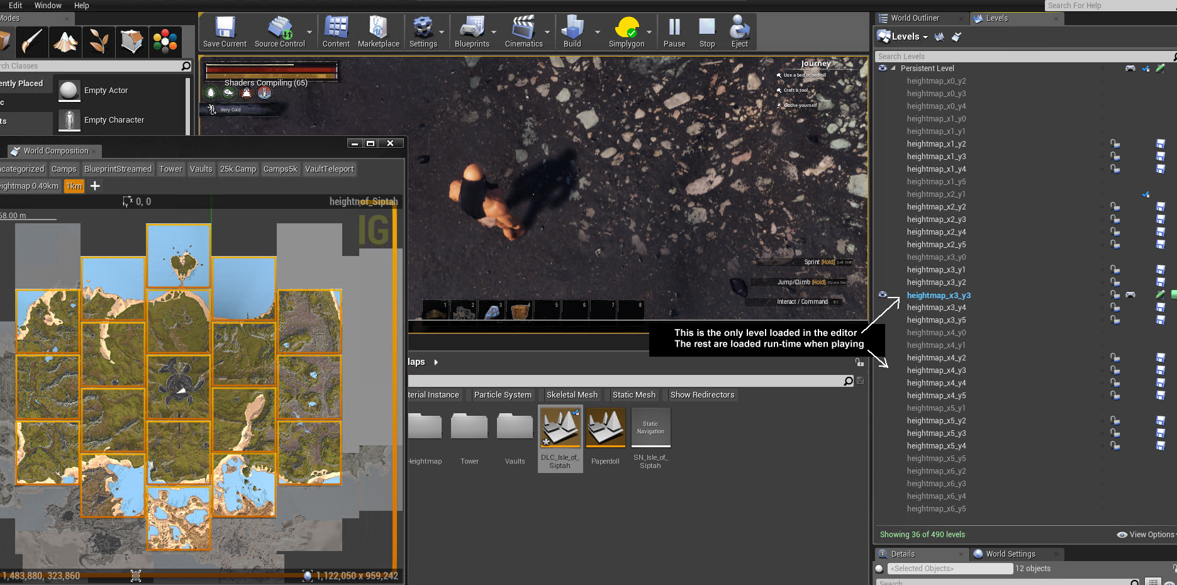
Task: Click the Build toolbar icon
Action: [x=572, y=32]
